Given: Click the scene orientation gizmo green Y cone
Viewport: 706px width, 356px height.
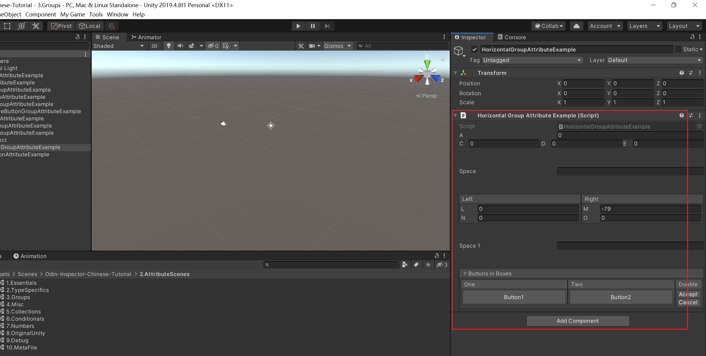Looking at the screenshot, I should [x=427, y=64].
